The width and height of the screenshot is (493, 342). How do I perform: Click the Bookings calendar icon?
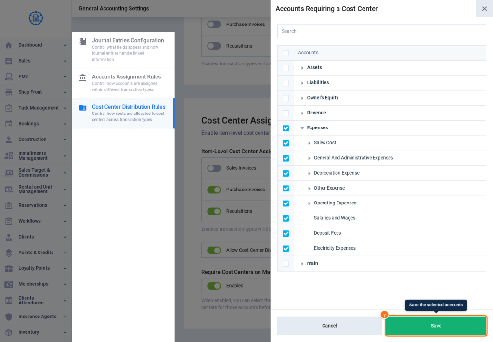coord(9,124)
